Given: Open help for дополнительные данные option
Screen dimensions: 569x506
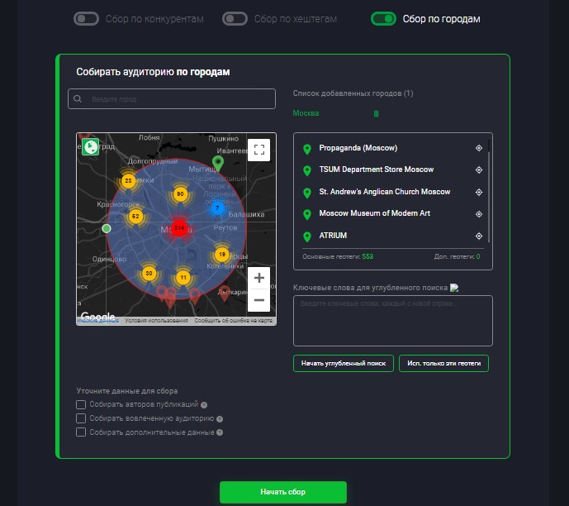Looking at the screenshot, I should point(220,432).
